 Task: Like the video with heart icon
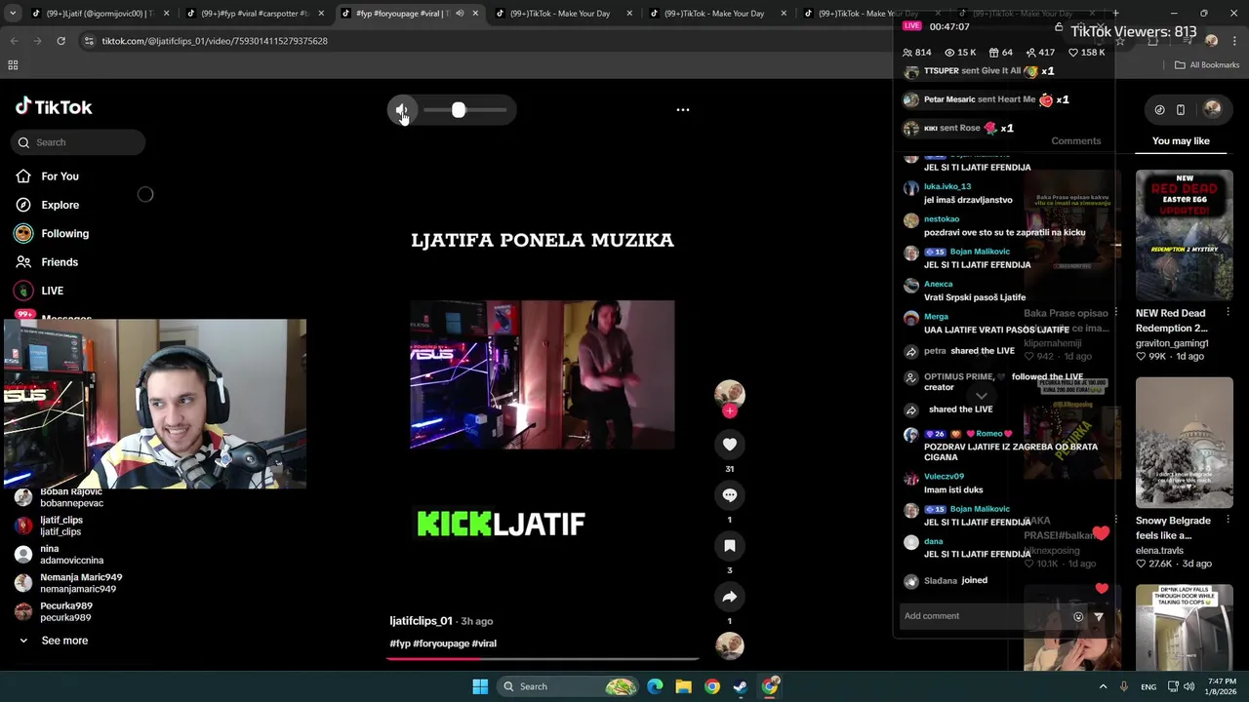coord(729,444)
